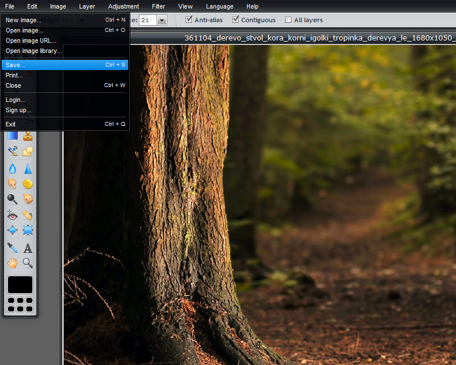Click the highlighted Save... menu item
Screen dimensions: 456x365
pos(65,65)
